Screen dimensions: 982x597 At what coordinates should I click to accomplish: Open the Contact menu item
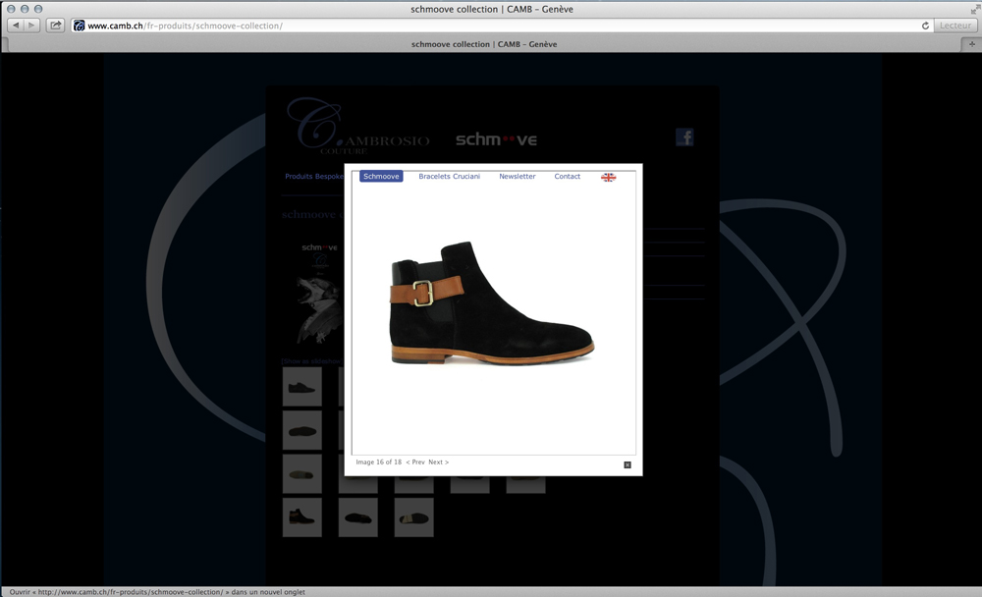coord(567,177)
